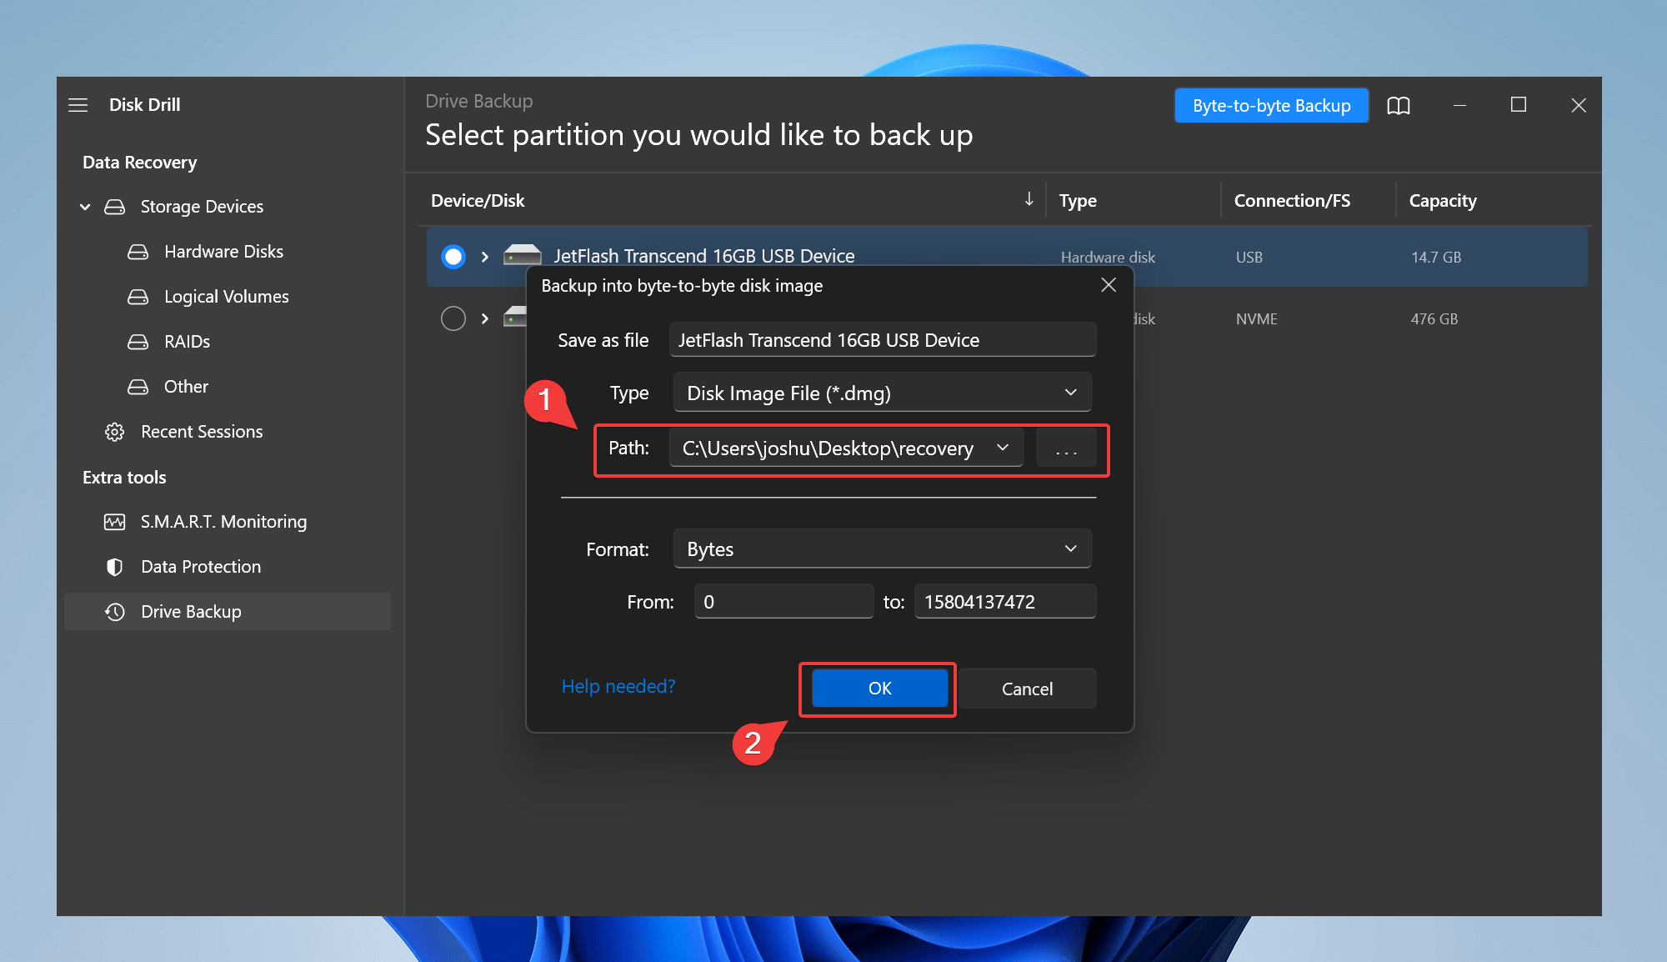Viewport: 1667px width, 962px height.
Task: Click the RAIDs icon
Action: coord(138,340)
